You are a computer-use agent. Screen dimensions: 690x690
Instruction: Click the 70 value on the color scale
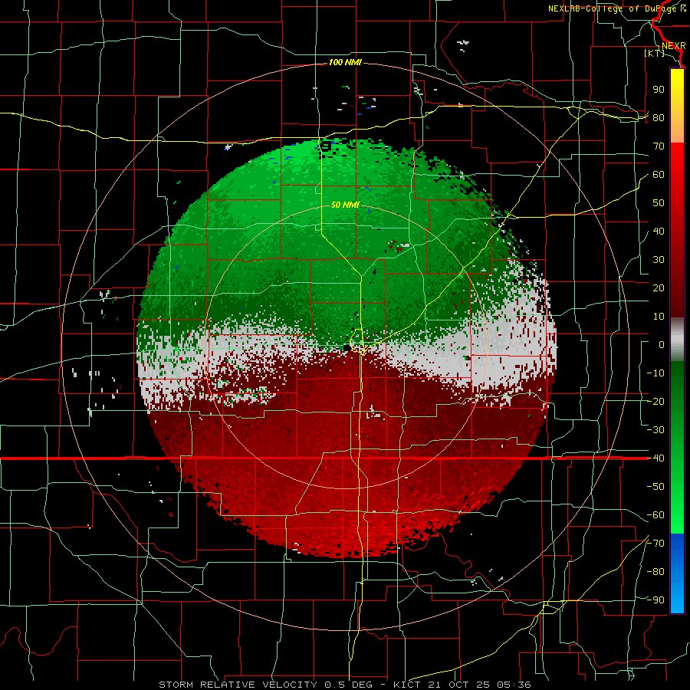659,146
